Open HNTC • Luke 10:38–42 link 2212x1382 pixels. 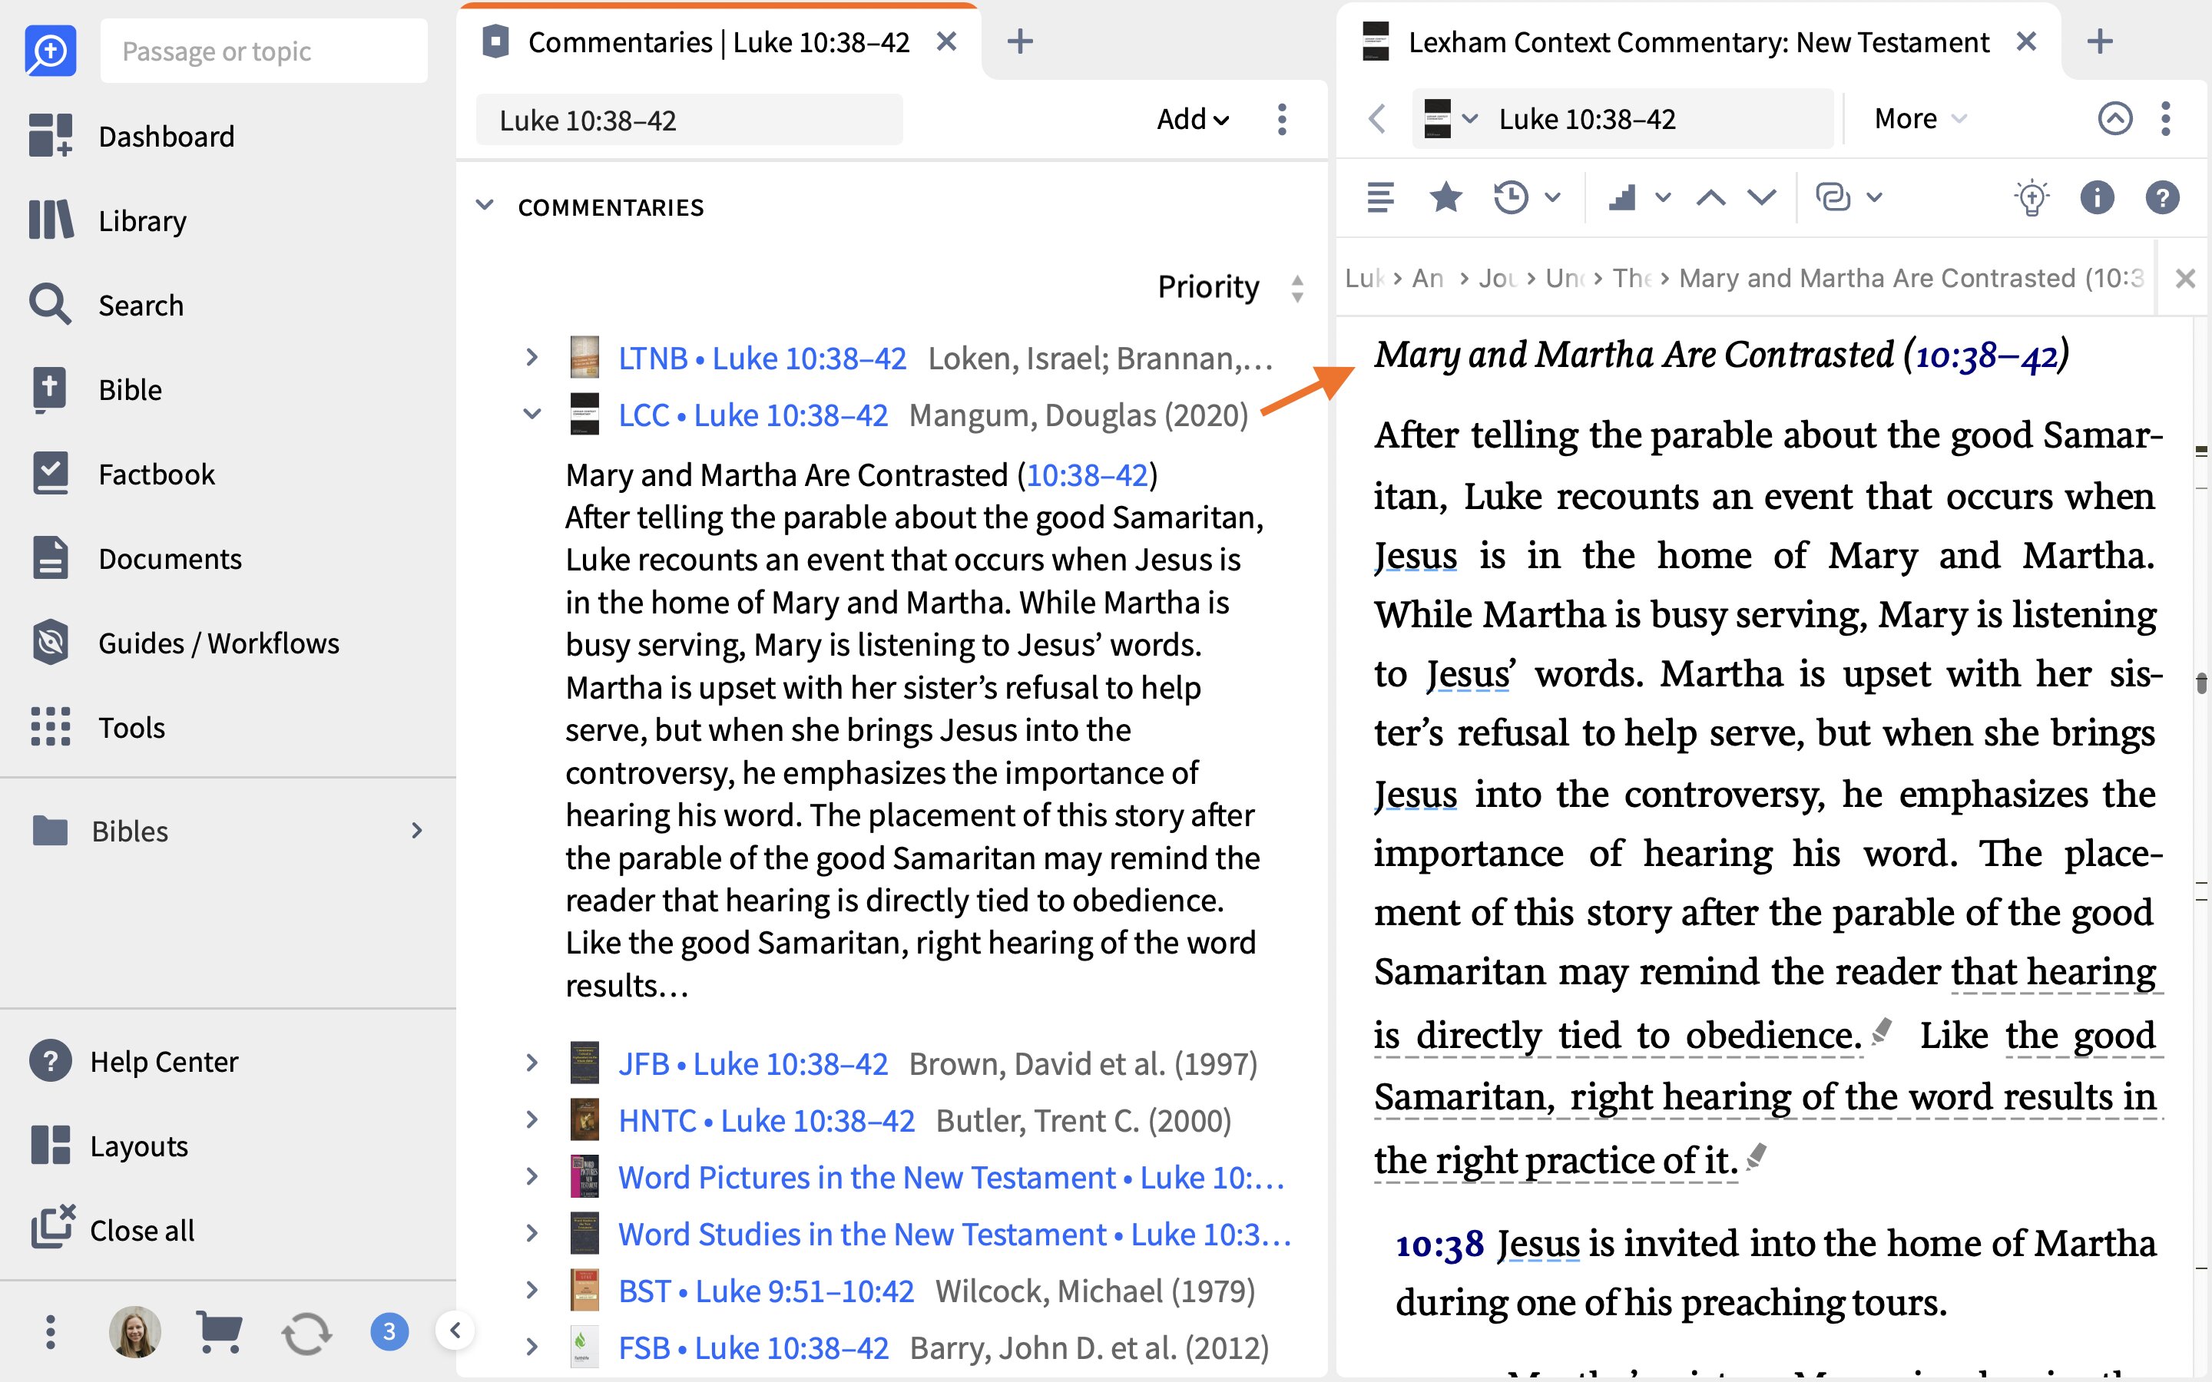click(767, 1121)
